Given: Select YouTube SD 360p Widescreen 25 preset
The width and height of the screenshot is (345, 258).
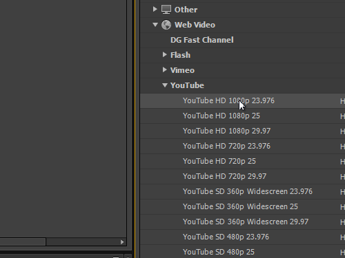Looking at the screenshot, I should [x=240, y=206].
